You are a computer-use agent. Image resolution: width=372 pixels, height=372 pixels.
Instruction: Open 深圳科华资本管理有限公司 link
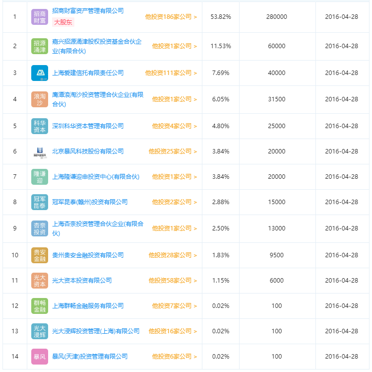[x=88, y=126]
